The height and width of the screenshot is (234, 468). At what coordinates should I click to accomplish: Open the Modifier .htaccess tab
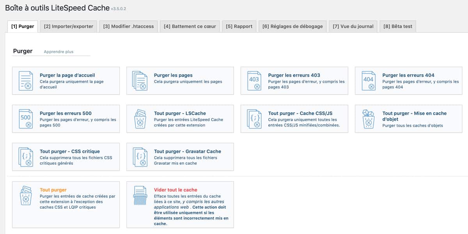point(128,26)
